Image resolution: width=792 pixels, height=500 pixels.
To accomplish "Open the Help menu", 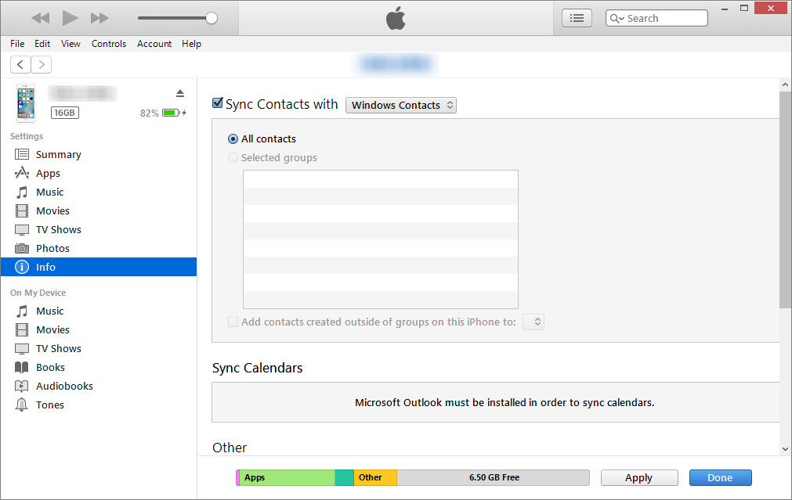I will [191, 44].
